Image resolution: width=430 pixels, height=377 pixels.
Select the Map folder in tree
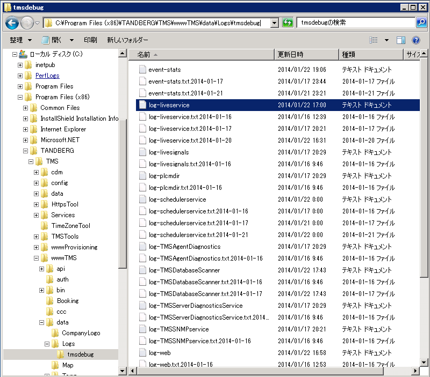point(68,365)
